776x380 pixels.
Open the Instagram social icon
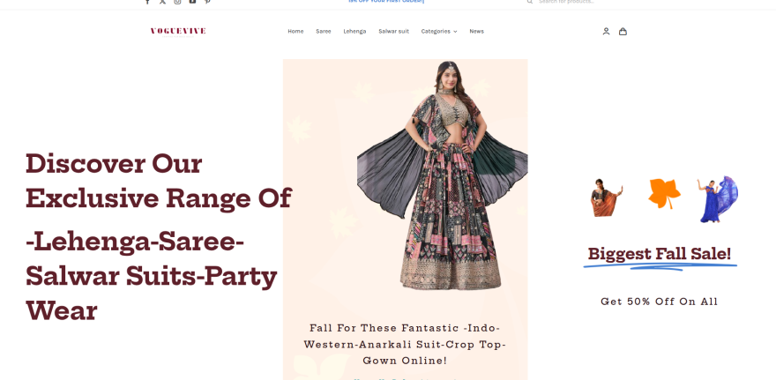[177, 2]
